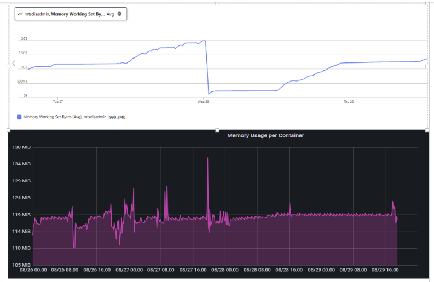
Task: Click the blue legend color swatch
Action: coord(19,117)
